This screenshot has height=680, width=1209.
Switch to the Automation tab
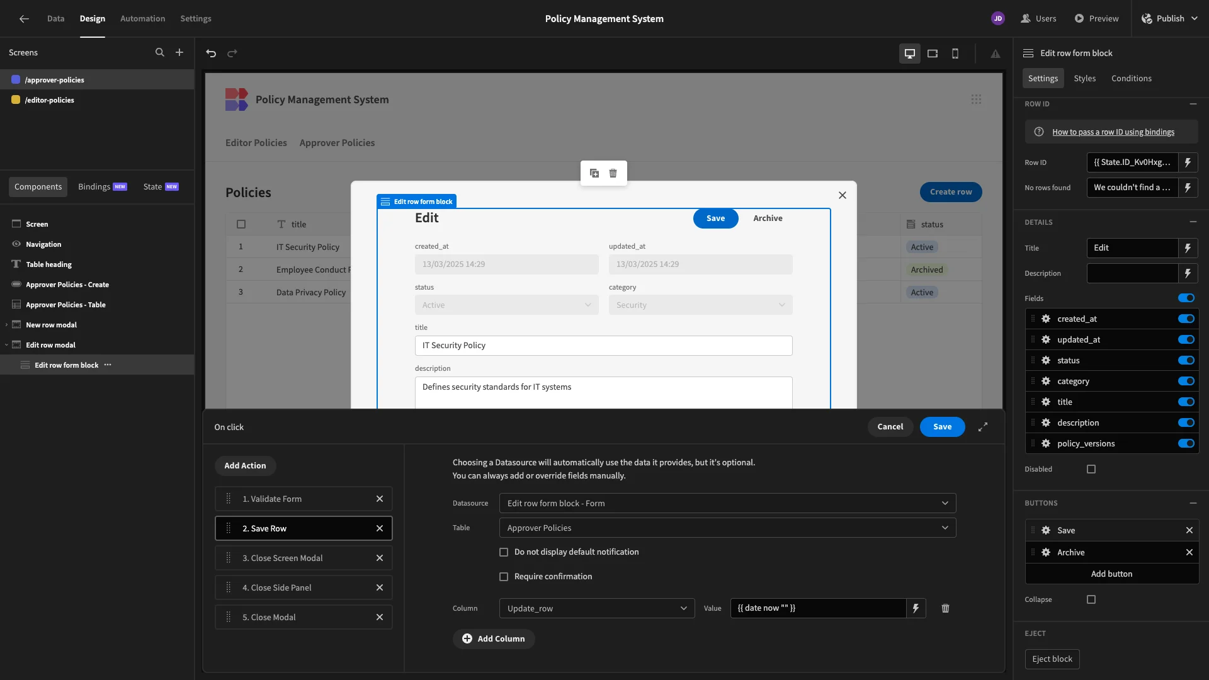click(x=142, y=19)
